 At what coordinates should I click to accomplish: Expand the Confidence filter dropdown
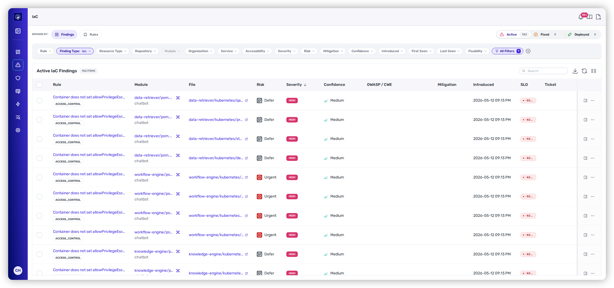point(362,51)
